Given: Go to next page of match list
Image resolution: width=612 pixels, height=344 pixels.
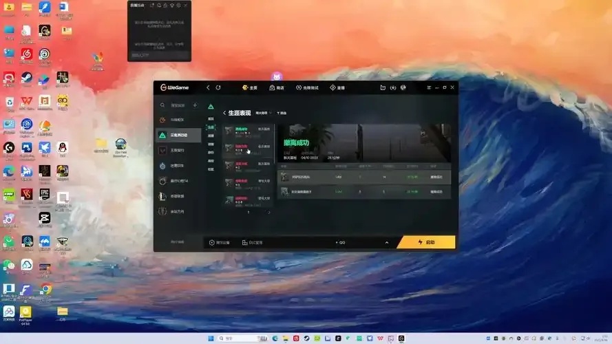Looking at the screenshot, I should (x=268, y=213).
